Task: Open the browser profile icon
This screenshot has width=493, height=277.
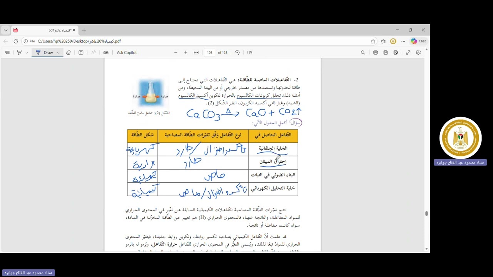Action: click(x=393, y=41)
